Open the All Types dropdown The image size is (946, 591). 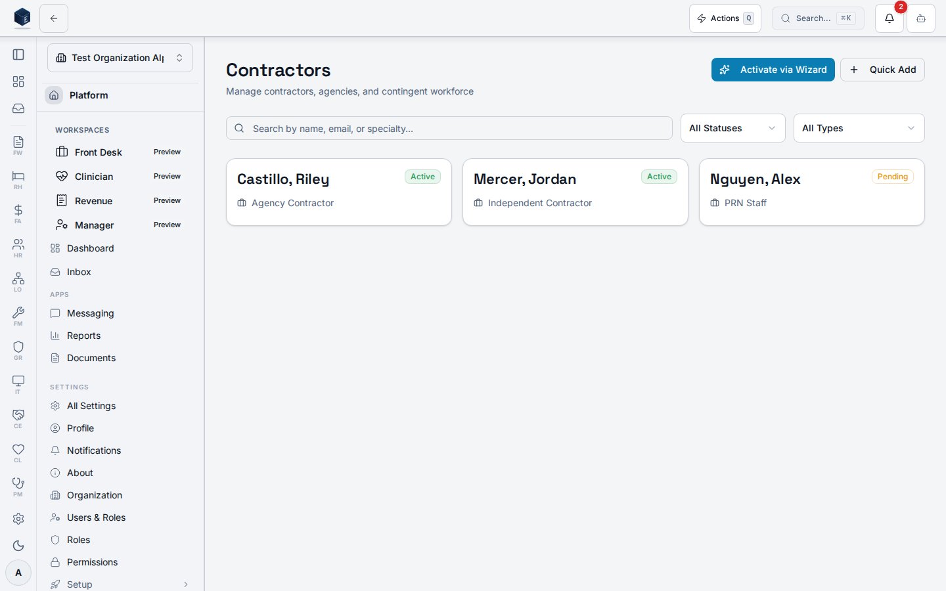(859, 128)
